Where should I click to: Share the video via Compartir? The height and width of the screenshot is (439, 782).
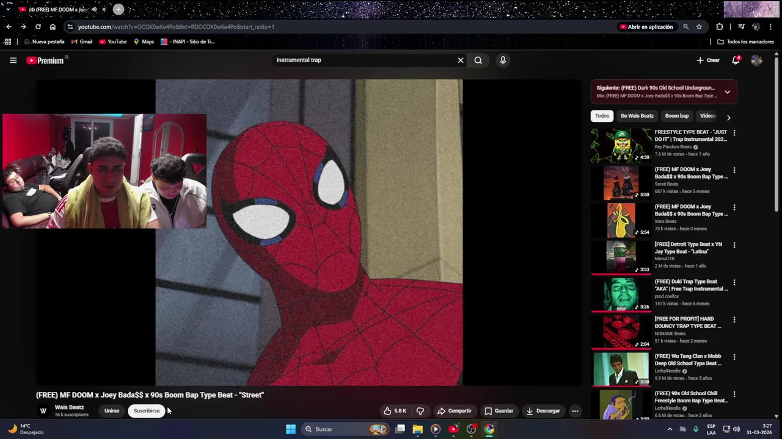(455, 411)
